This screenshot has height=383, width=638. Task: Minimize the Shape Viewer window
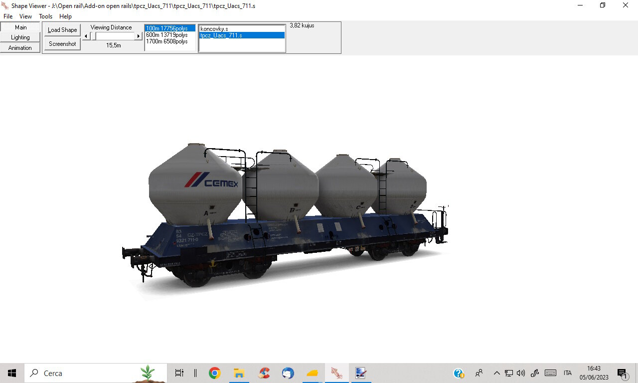(x=580, y=5)
